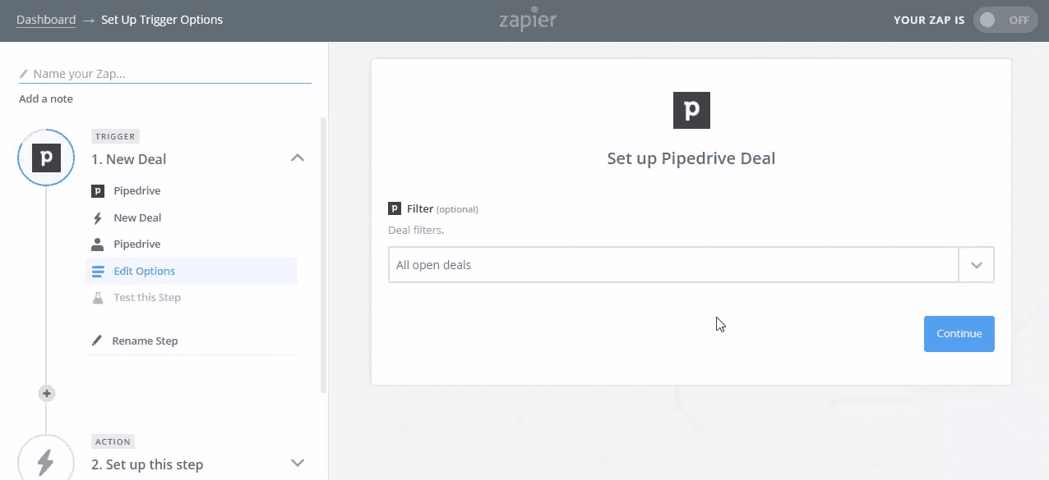Click the Rename Step pencil icon
Image resolution: width=1049 pixels, height=480 pixels.
pyautogui.click(x=97, y=341)
